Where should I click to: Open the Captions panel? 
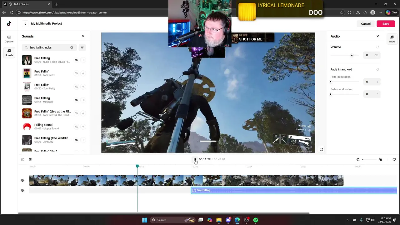coord(9,39)
